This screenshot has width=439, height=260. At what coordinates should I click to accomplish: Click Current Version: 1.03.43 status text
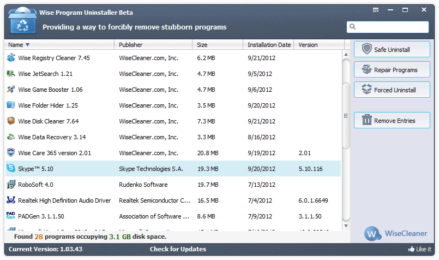point(45,249)
